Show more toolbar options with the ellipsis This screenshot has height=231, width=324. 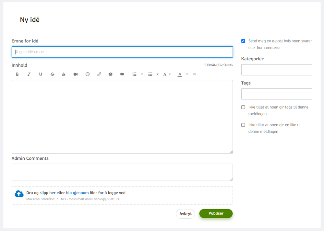pos(195,74)
